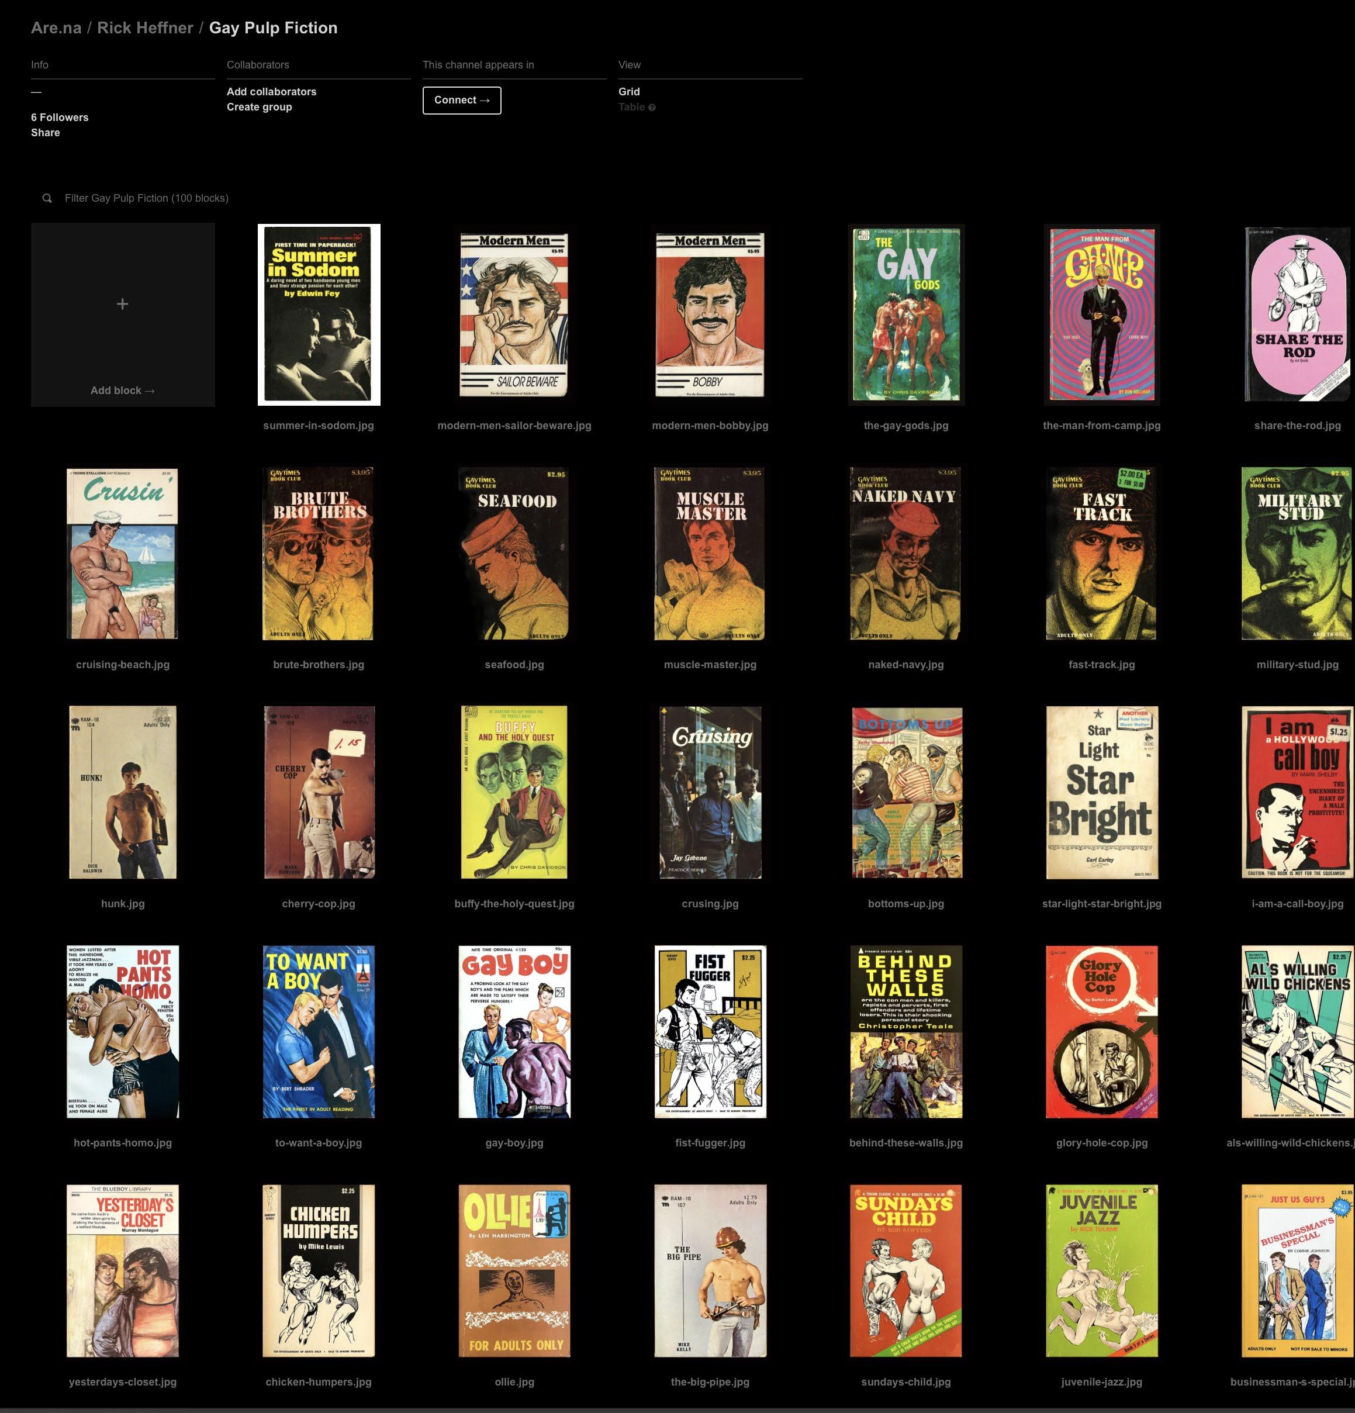The width and height of the screenshot is (1355, 1413).
Task: Open Rick Heffner profile breadcrumb
Action: pos(145,28)
